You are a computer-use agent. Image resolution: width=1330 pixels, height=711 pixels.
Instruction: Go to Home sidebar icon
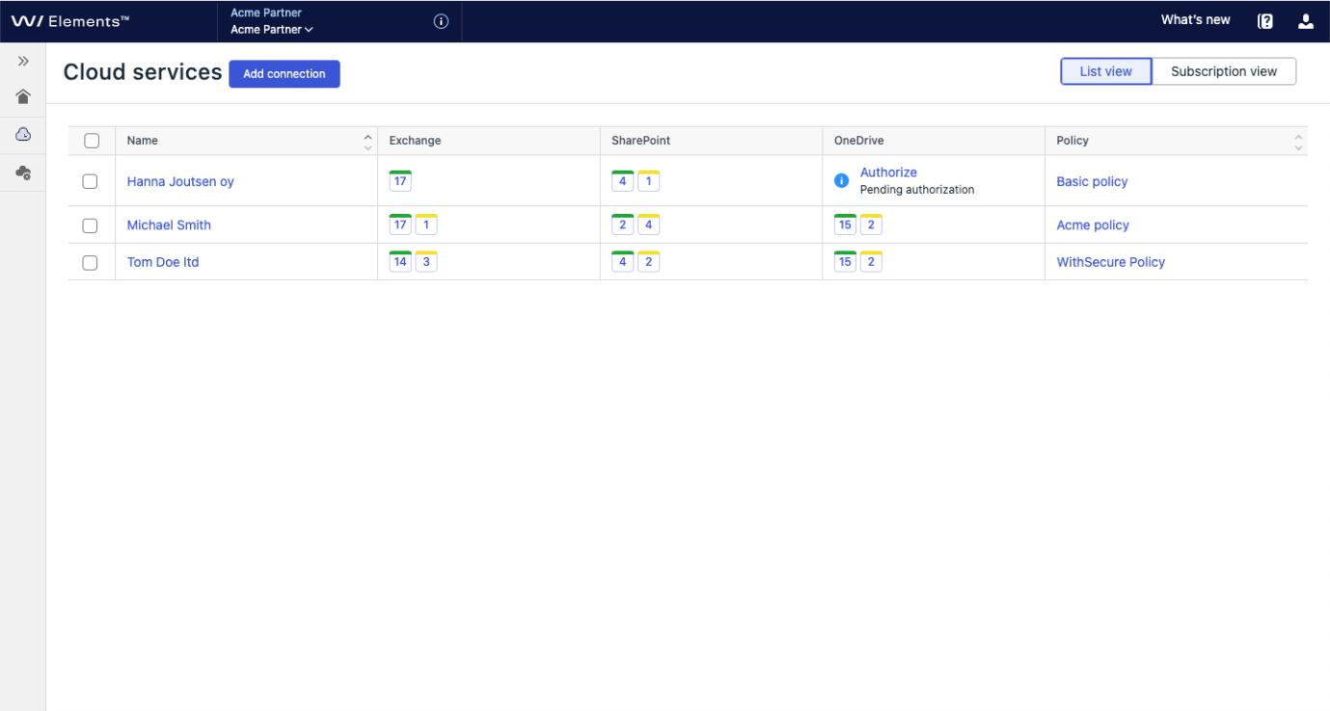[x=23, y=96]
